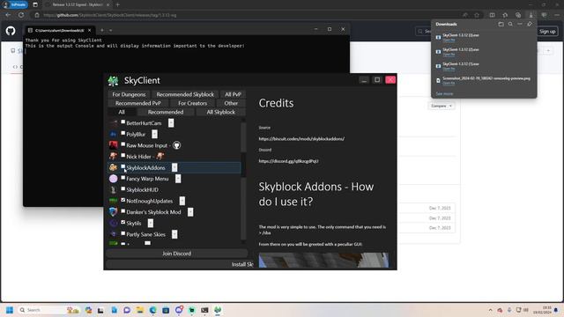Open the Skytils options dropdown
The image size is (564, 317).
point(151,223)
